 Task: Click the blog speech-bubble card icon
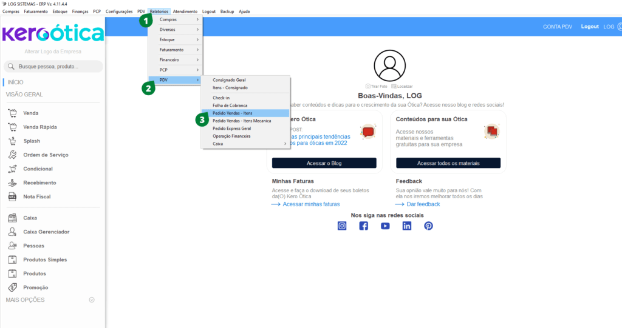pyautogui.click(x=367, y=132)
